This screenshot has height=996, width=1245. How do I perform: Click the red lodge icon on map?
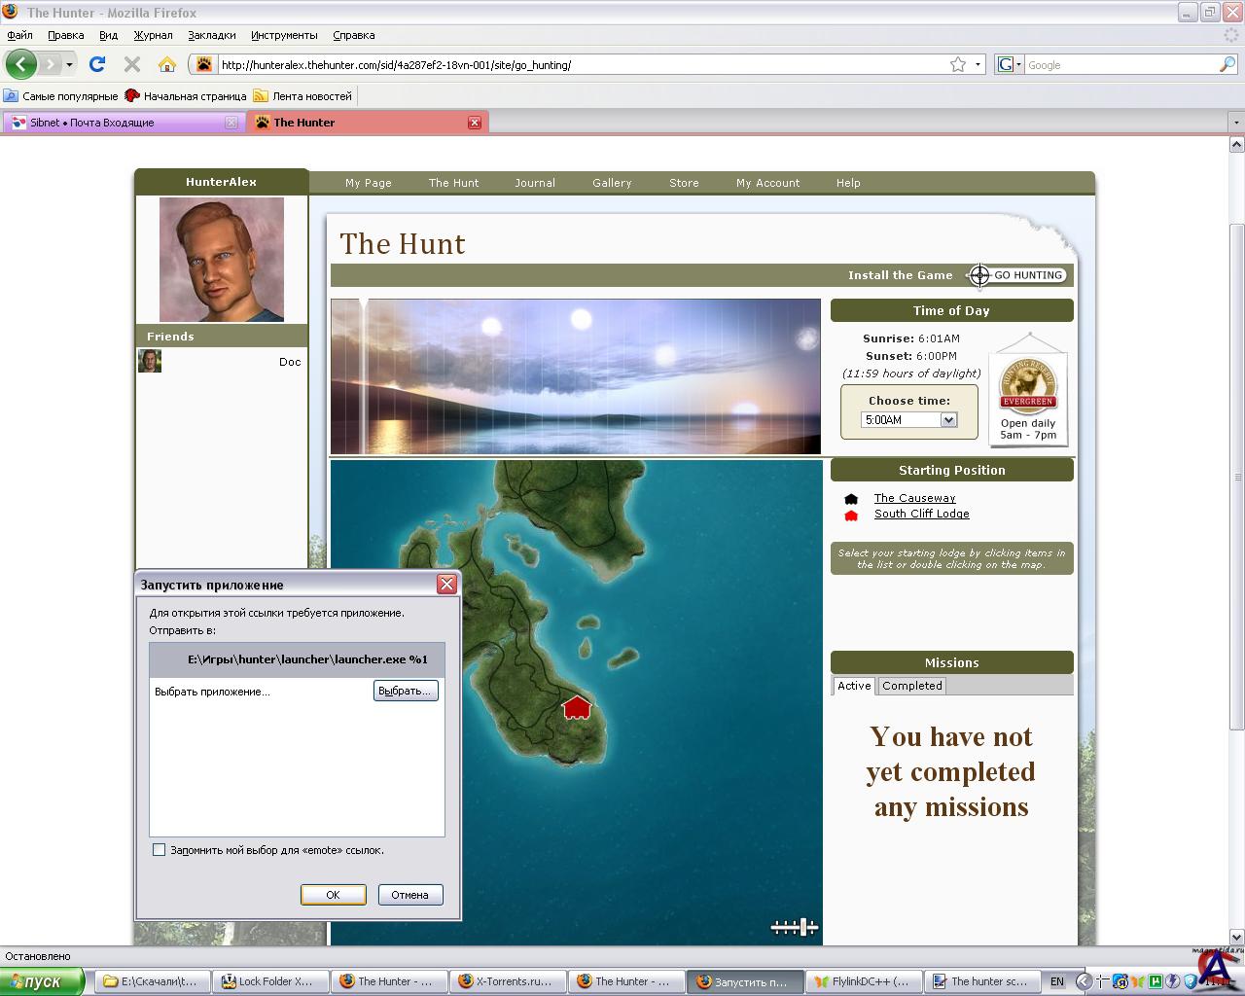tap(577, 707)
